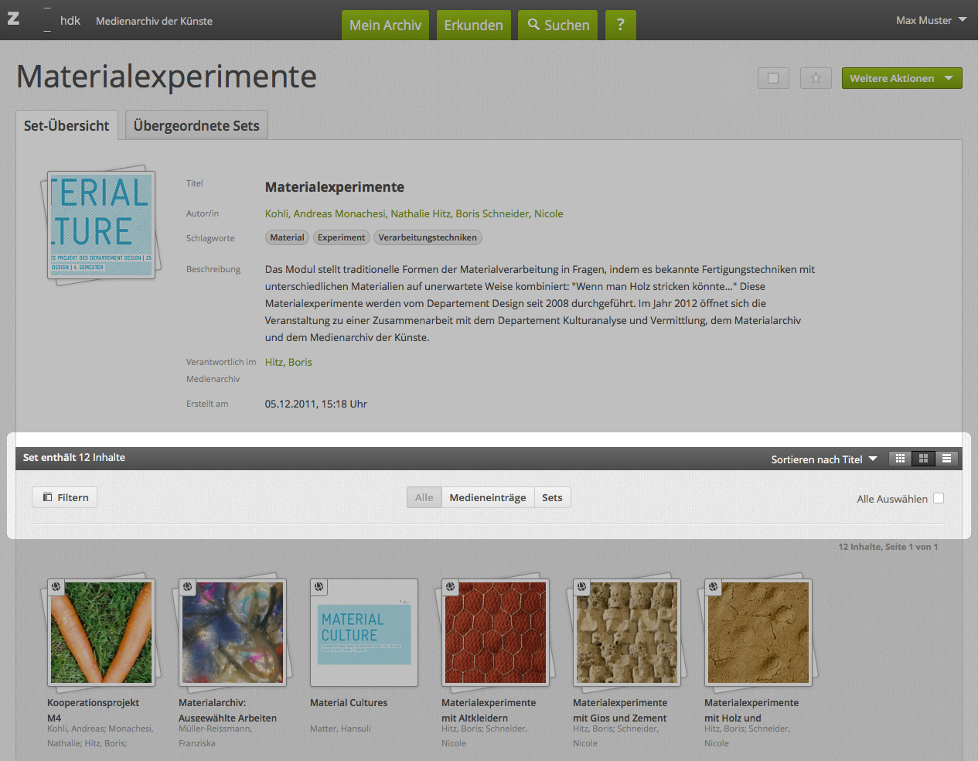Open the Weitere Aktionen dropdown

click(901, 78)
